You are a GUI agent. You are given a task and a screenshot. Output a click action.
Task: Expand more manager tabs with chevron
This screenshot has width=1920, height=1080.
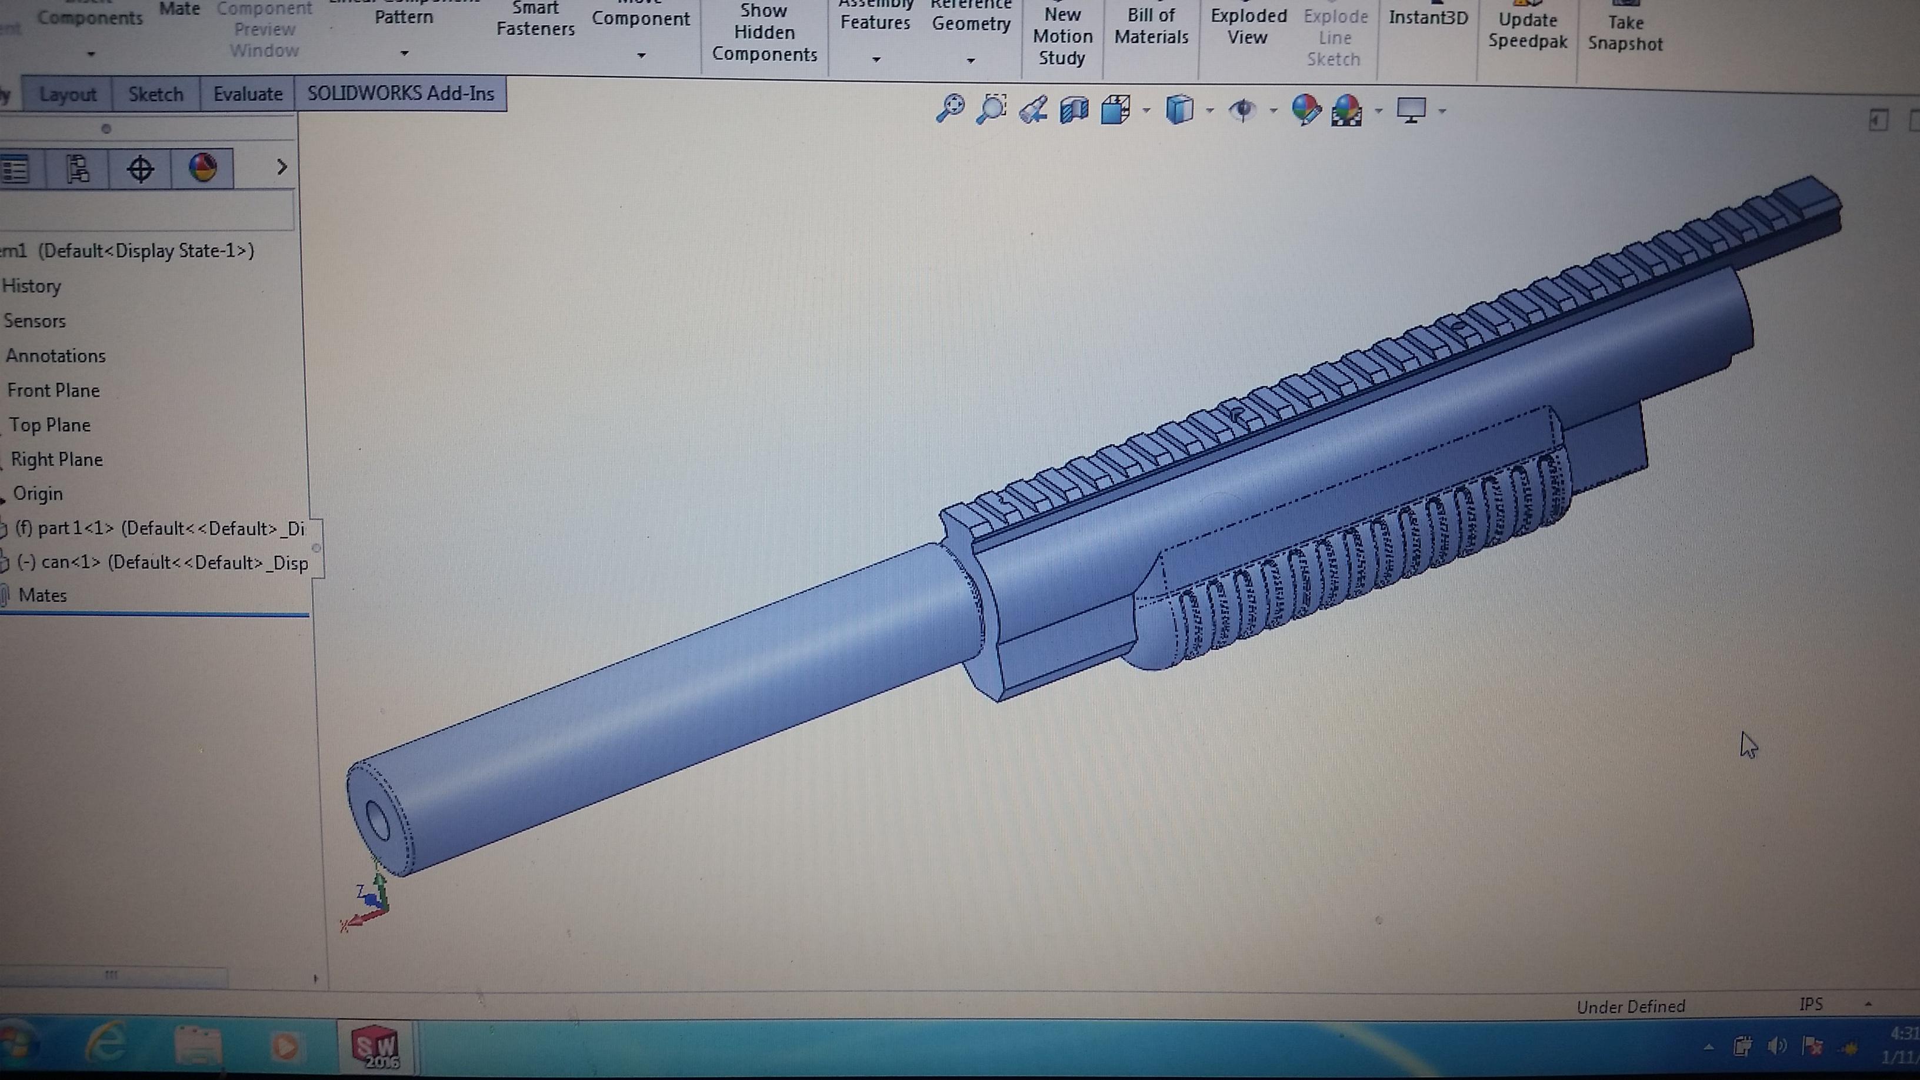282,167
